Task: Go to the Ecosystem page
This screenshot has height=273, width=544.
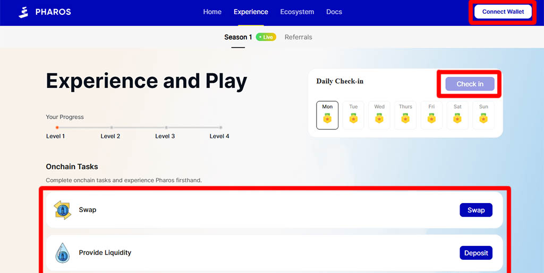Action: tap(297, 12)
